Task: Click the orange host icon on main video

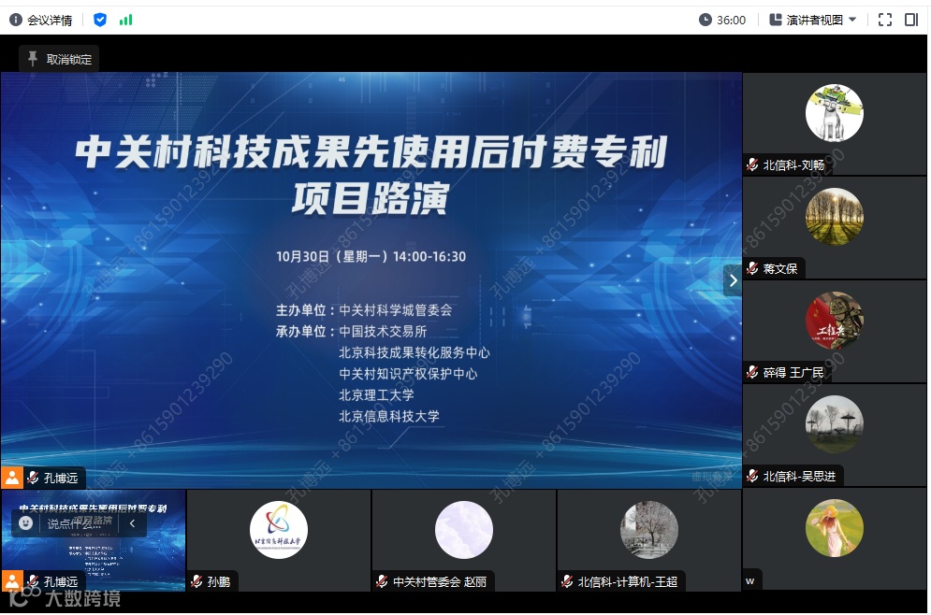Action: 12,478
